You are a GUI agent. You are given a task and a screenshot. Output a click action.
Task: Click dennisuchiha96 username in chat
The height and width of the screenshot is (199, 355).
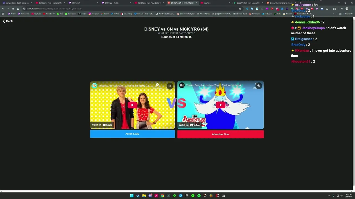[307, 22]
